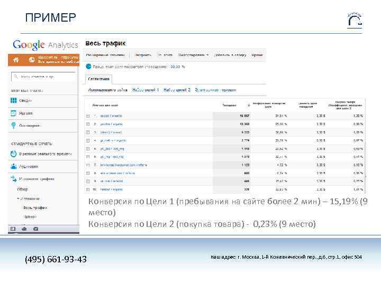This screenshot has width=381, height=285.
Task: Click the Коэффициент конверсии цели column header
Action: pyautogui.click(x=269, y=105)
